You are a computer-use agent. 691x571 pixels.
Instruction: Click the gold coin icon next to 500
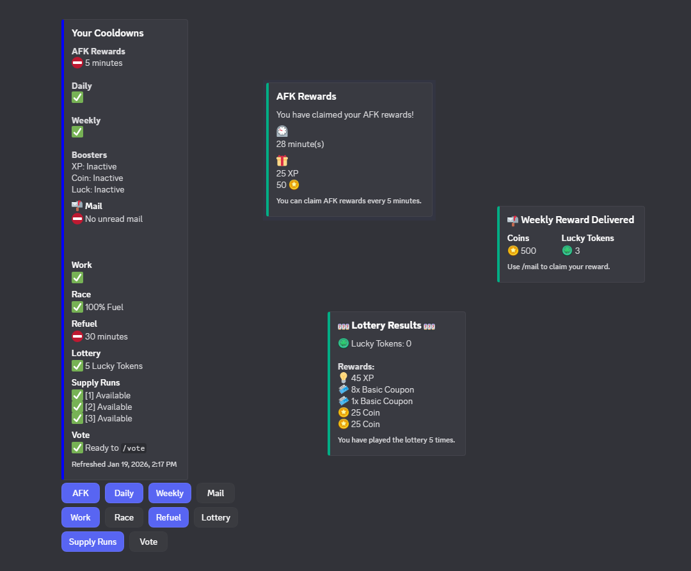coord(512,251)
